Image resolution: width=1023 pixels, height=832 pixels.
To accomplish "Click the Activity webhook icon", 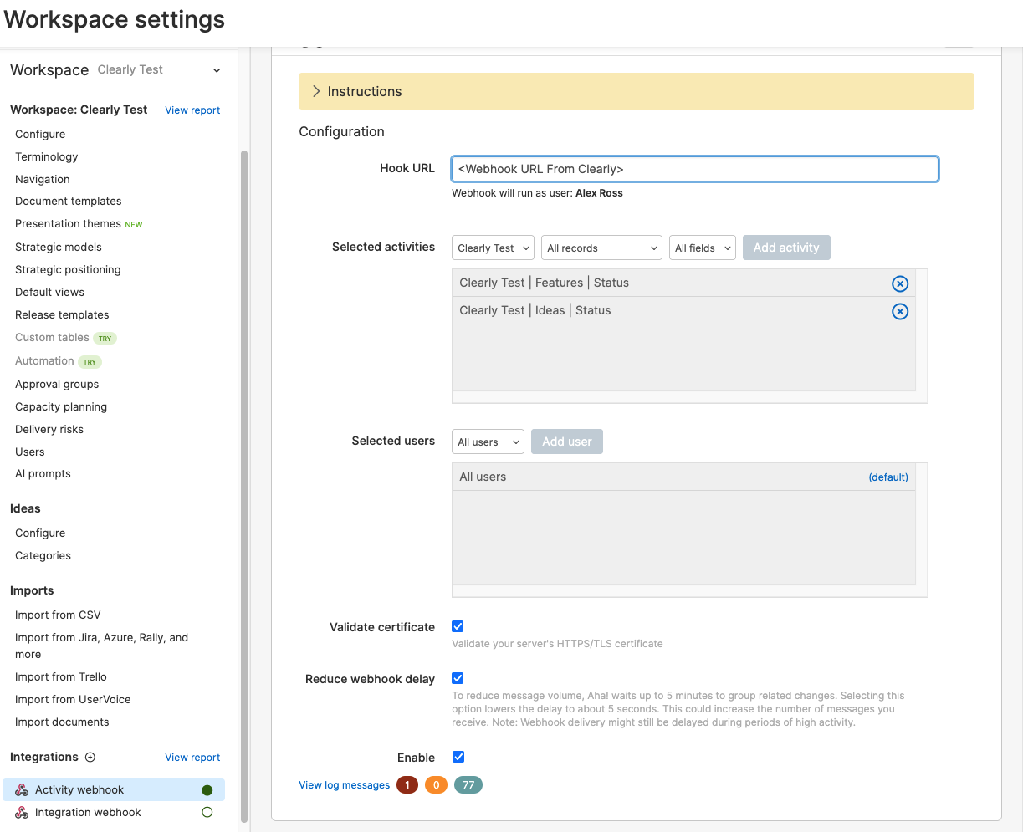I will tap(22, 790).
